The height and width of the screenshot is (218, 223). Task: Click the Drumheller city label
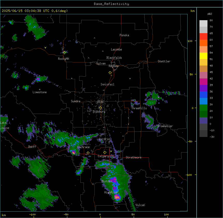point(165,126)
